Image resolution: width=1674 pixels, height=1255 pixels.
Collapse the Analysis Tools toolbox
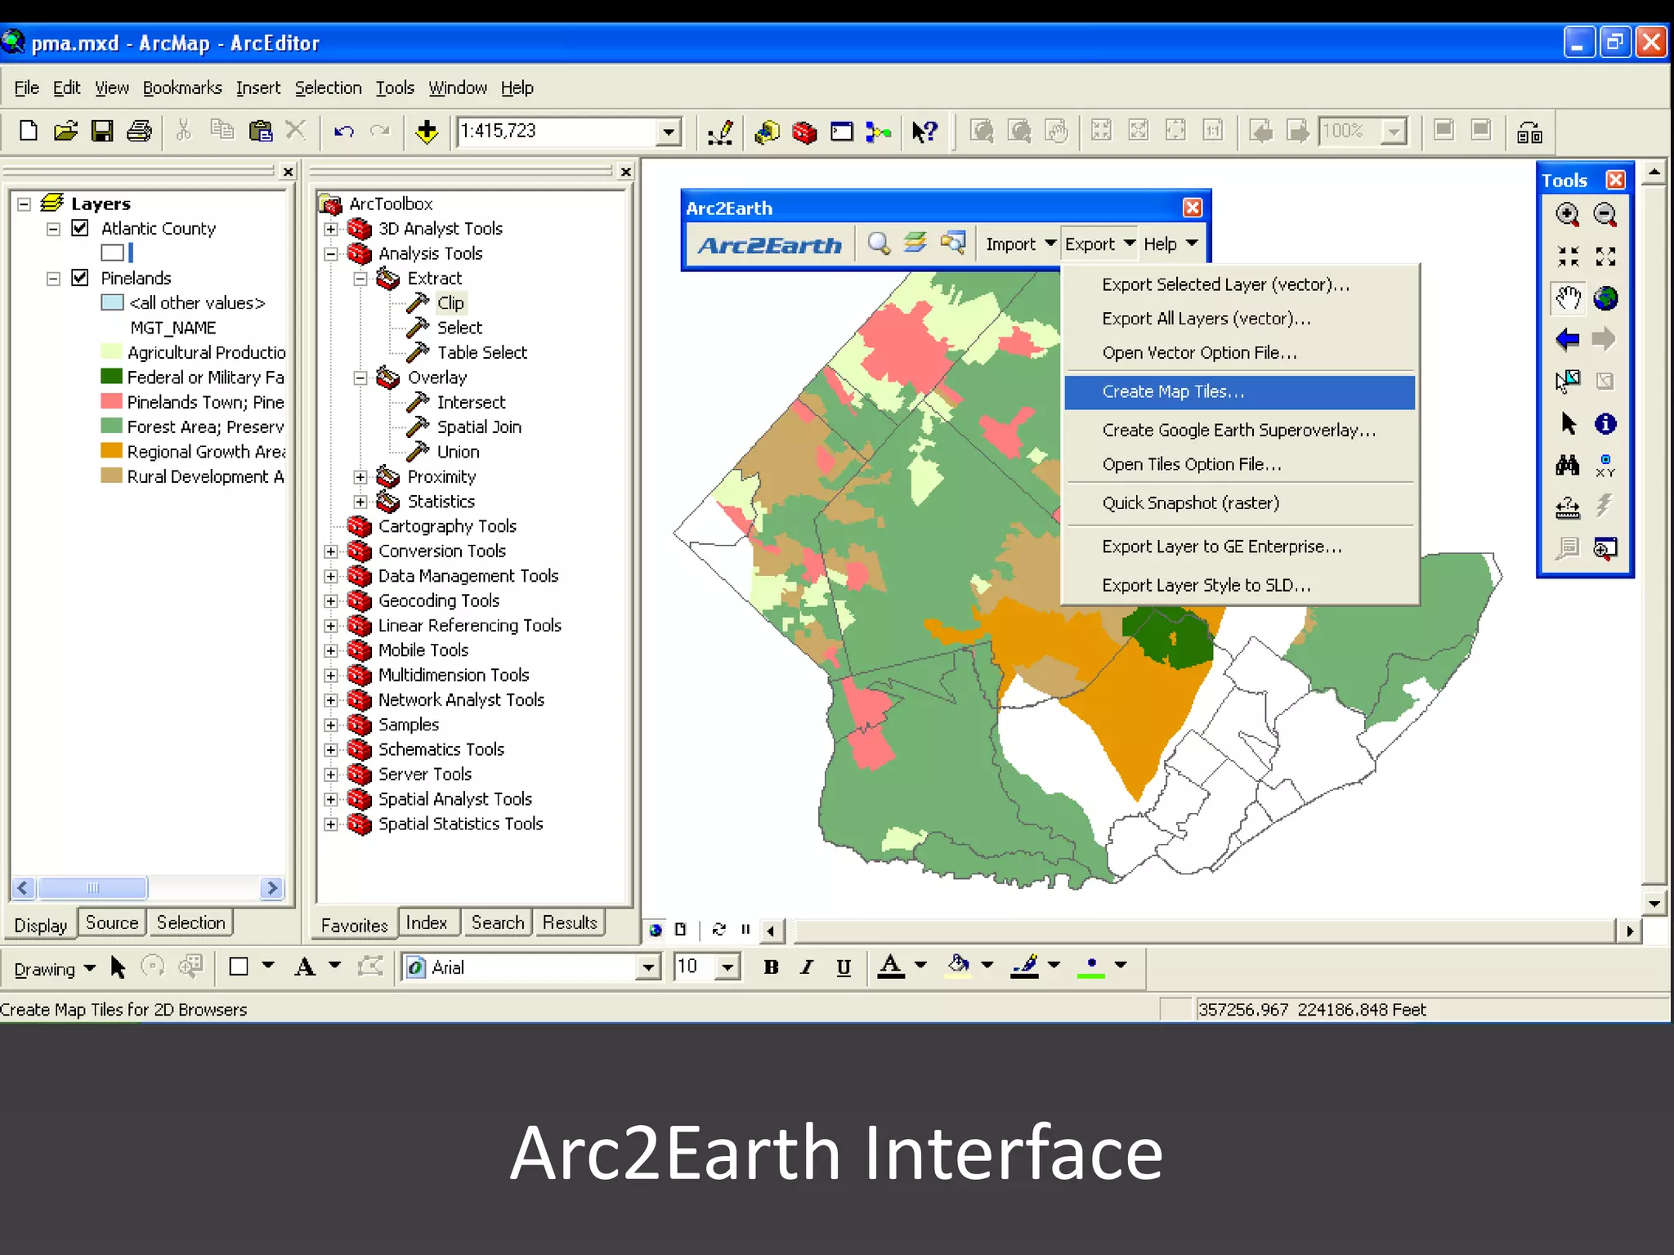click(x=330, y=254)
